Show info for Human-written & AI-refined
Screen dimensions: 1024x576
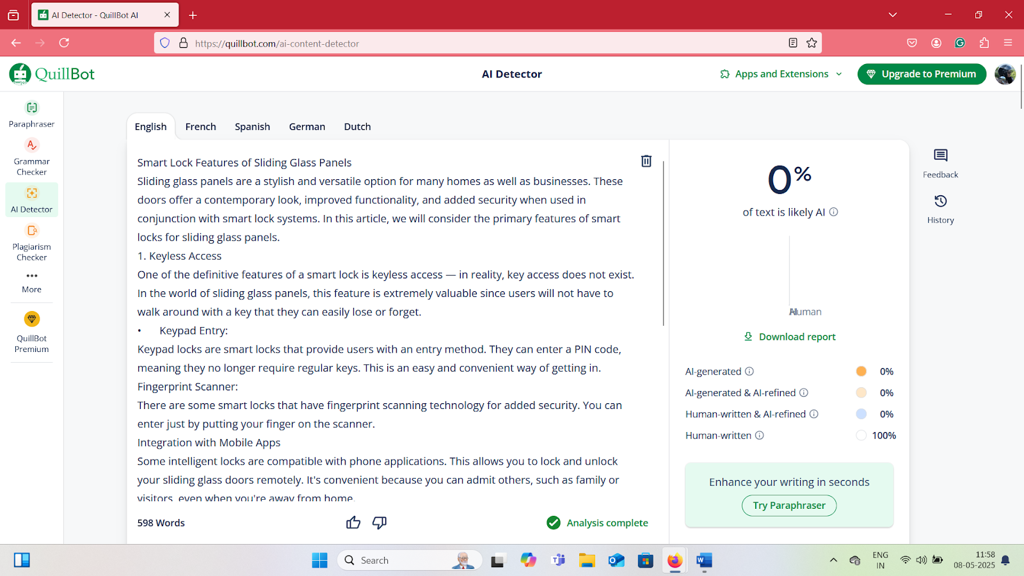pyautogui.click(x=814, y=414)
